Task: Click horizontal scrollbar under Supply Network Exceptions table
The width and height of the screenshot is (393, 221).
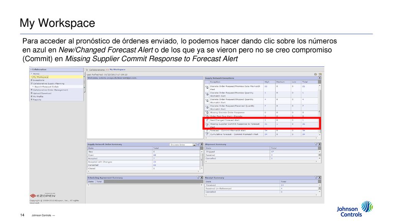Action: [x=261, y=138]
